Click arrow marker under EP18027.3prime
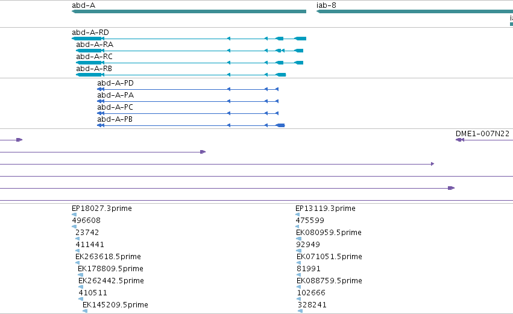Screen dimensions: 513x314 tap(74, 215)
